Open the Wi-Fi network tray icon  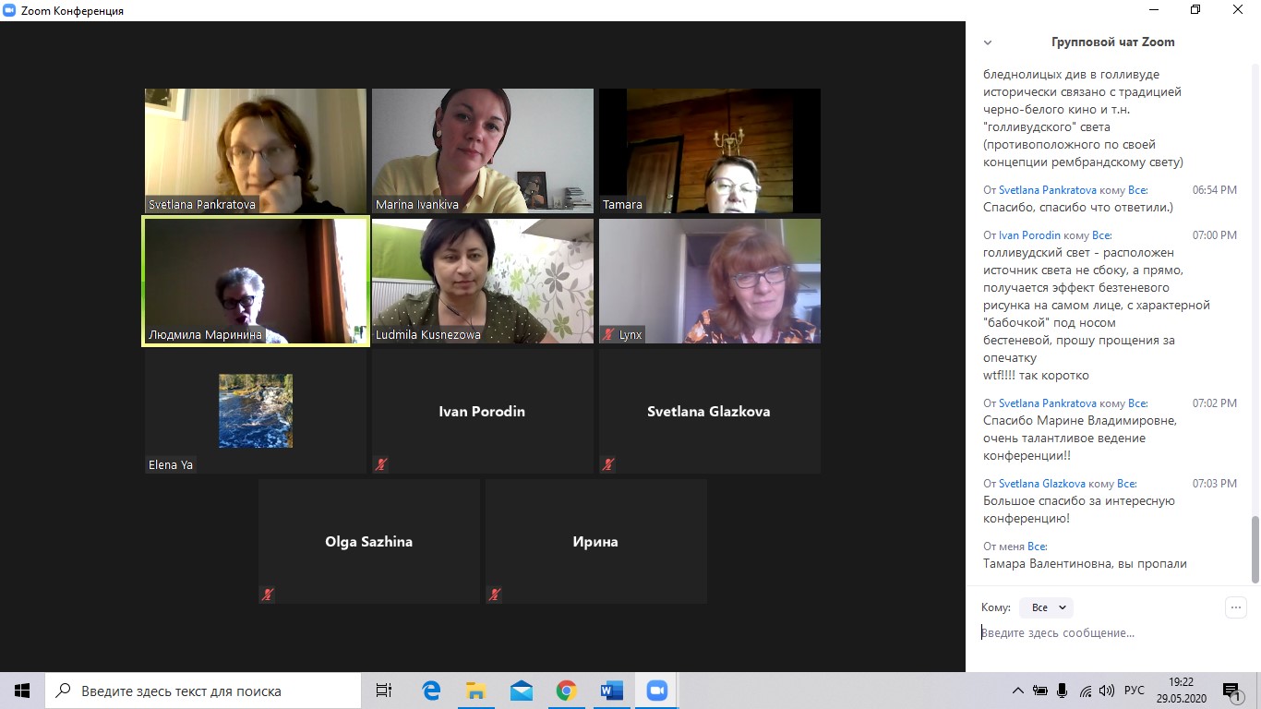click(1086, 691)
